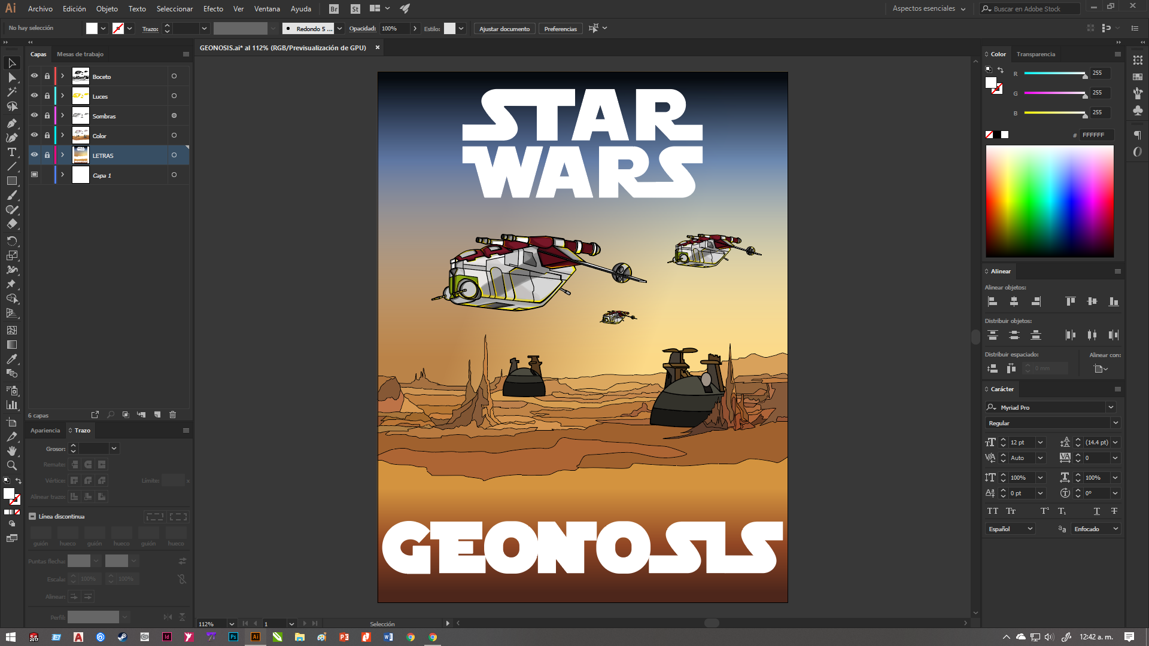Enable the Línea discontinua checkbox

[x=32, y=516]
